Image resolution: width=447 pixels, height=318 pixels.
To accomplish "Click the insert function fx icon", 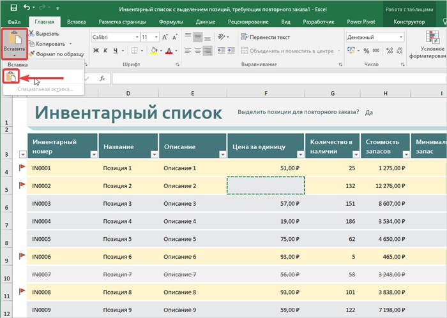I will [x=102, y=78].
